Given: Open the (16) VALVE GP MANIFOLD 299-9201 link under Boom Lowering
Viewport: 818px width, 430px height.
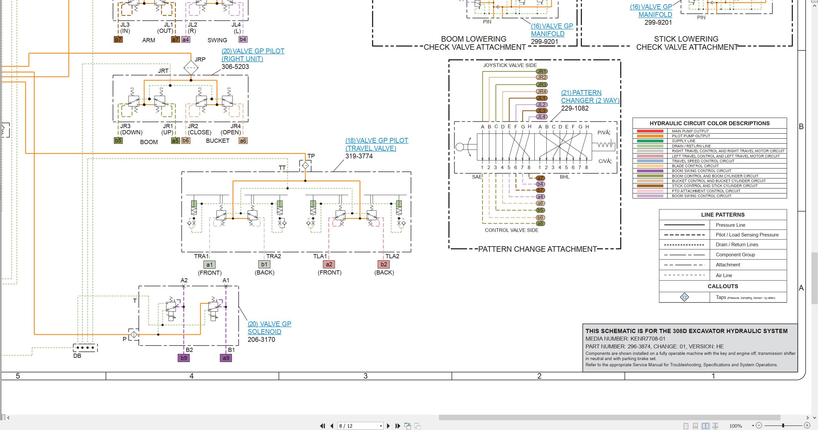Looking at the screenshot, I should 552,30.
